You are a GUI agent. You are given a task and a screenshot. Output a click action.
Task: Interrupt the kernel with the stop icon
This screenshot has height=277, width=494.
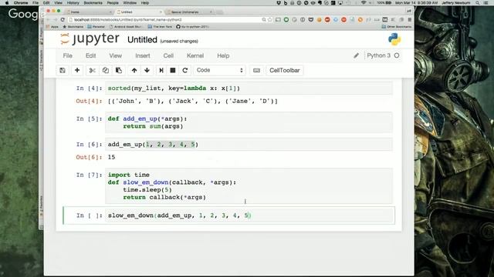click(173, 70)
